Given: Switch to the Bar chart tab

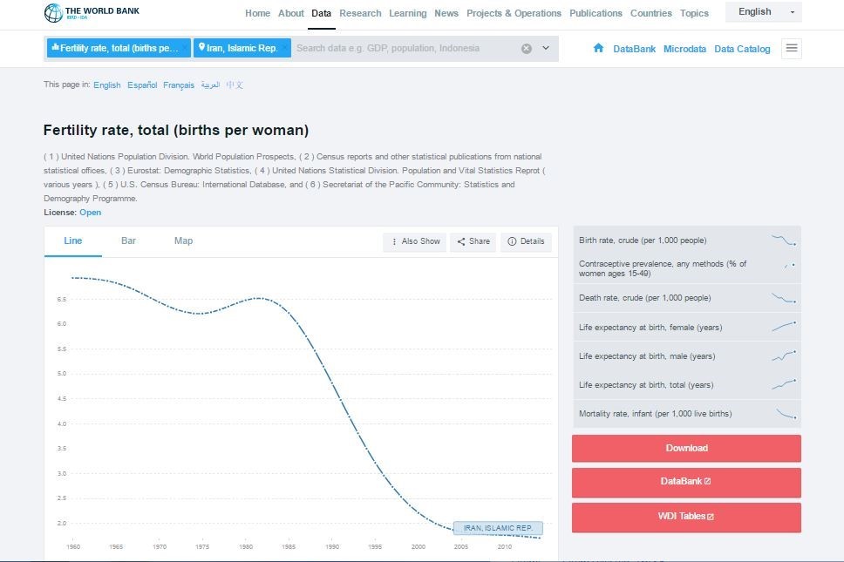Looking at the screenshot, I should tap(128, 240).
